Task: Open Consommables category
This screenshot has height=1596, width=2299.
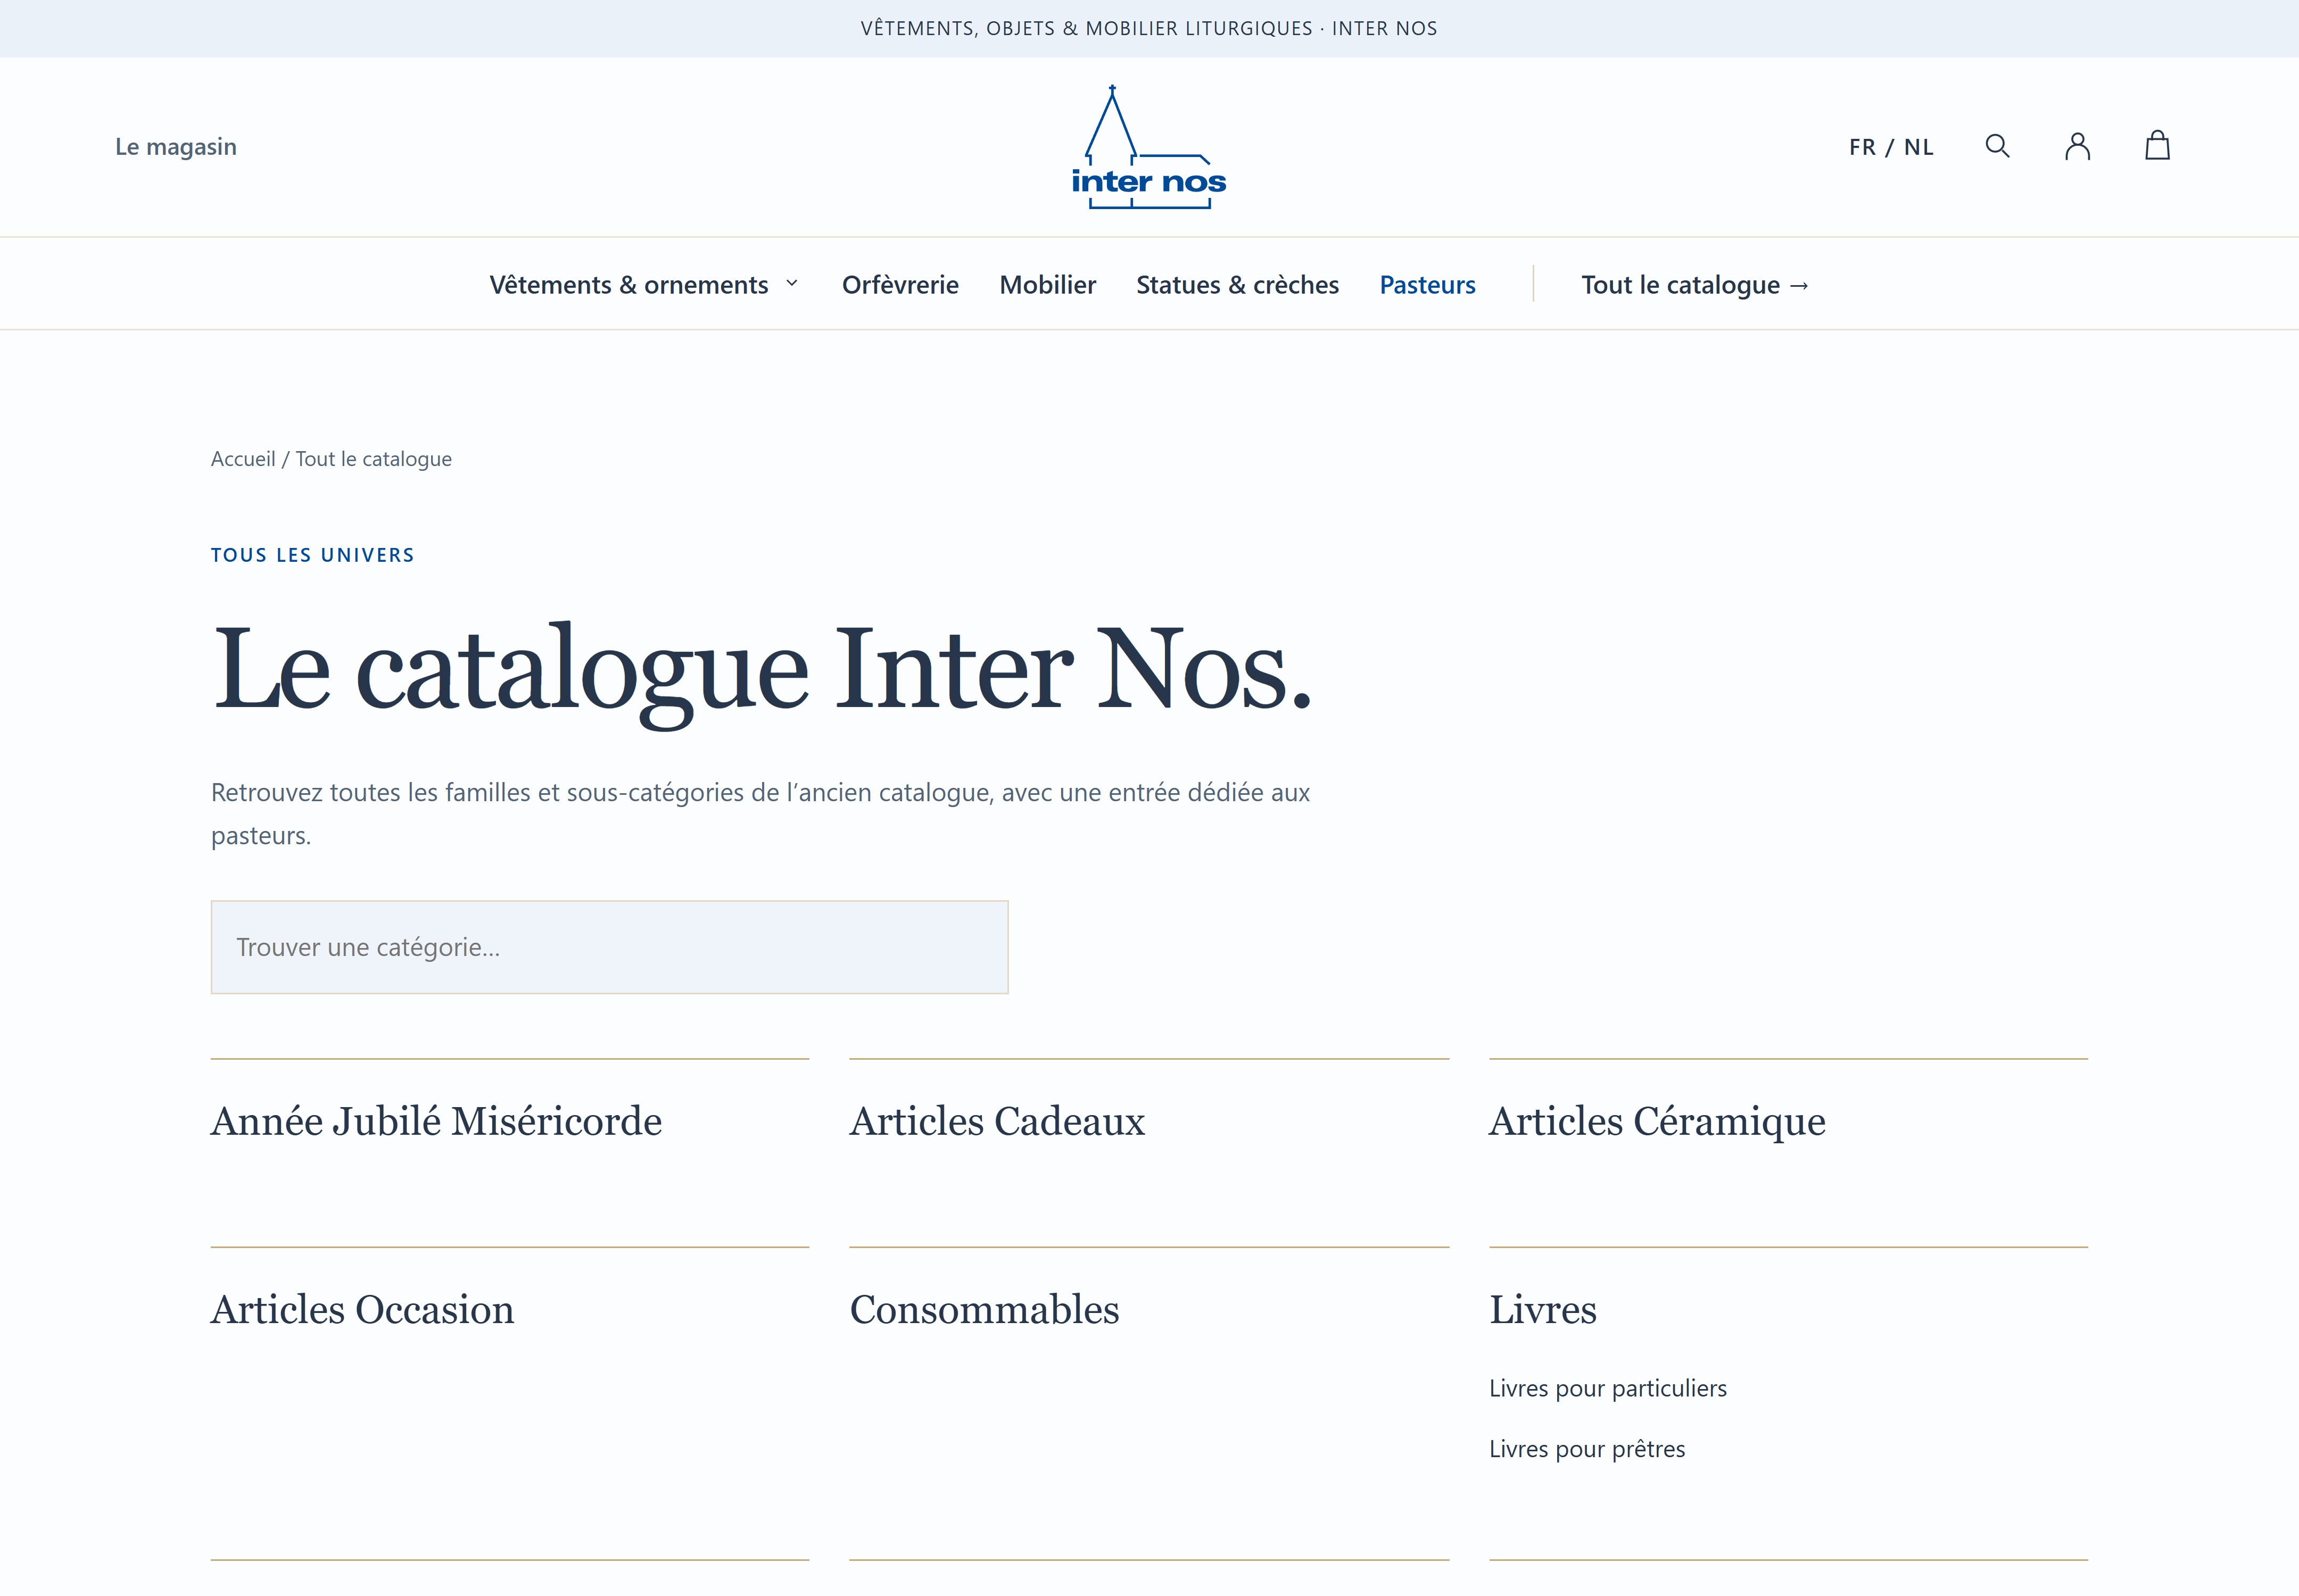Action: 985,1309
